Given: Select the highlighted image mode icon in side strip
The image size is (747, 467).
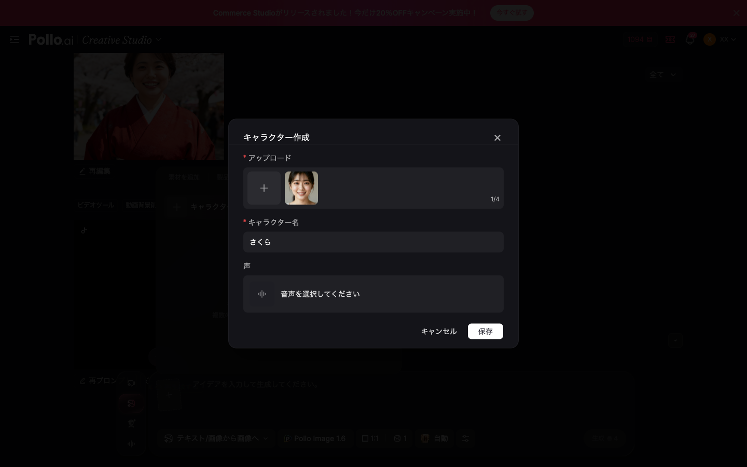Looking at the screenshot, I should [x=131, y=404].
